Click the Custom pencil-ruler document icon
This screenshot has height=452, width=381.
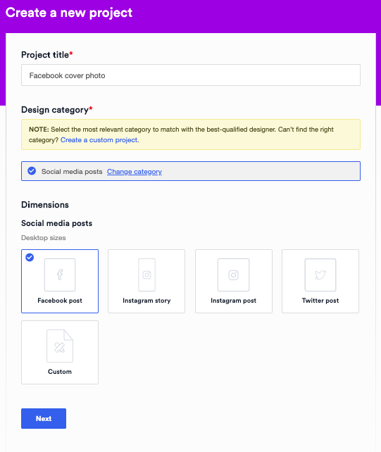(60, 346)
